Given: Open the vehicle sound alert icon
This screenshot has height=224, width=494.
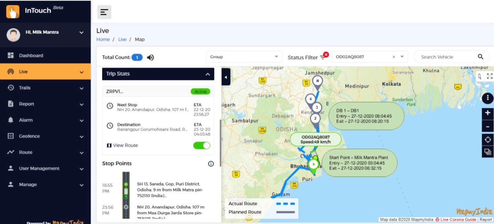Looking at the screenshot, I should (150, 57).
